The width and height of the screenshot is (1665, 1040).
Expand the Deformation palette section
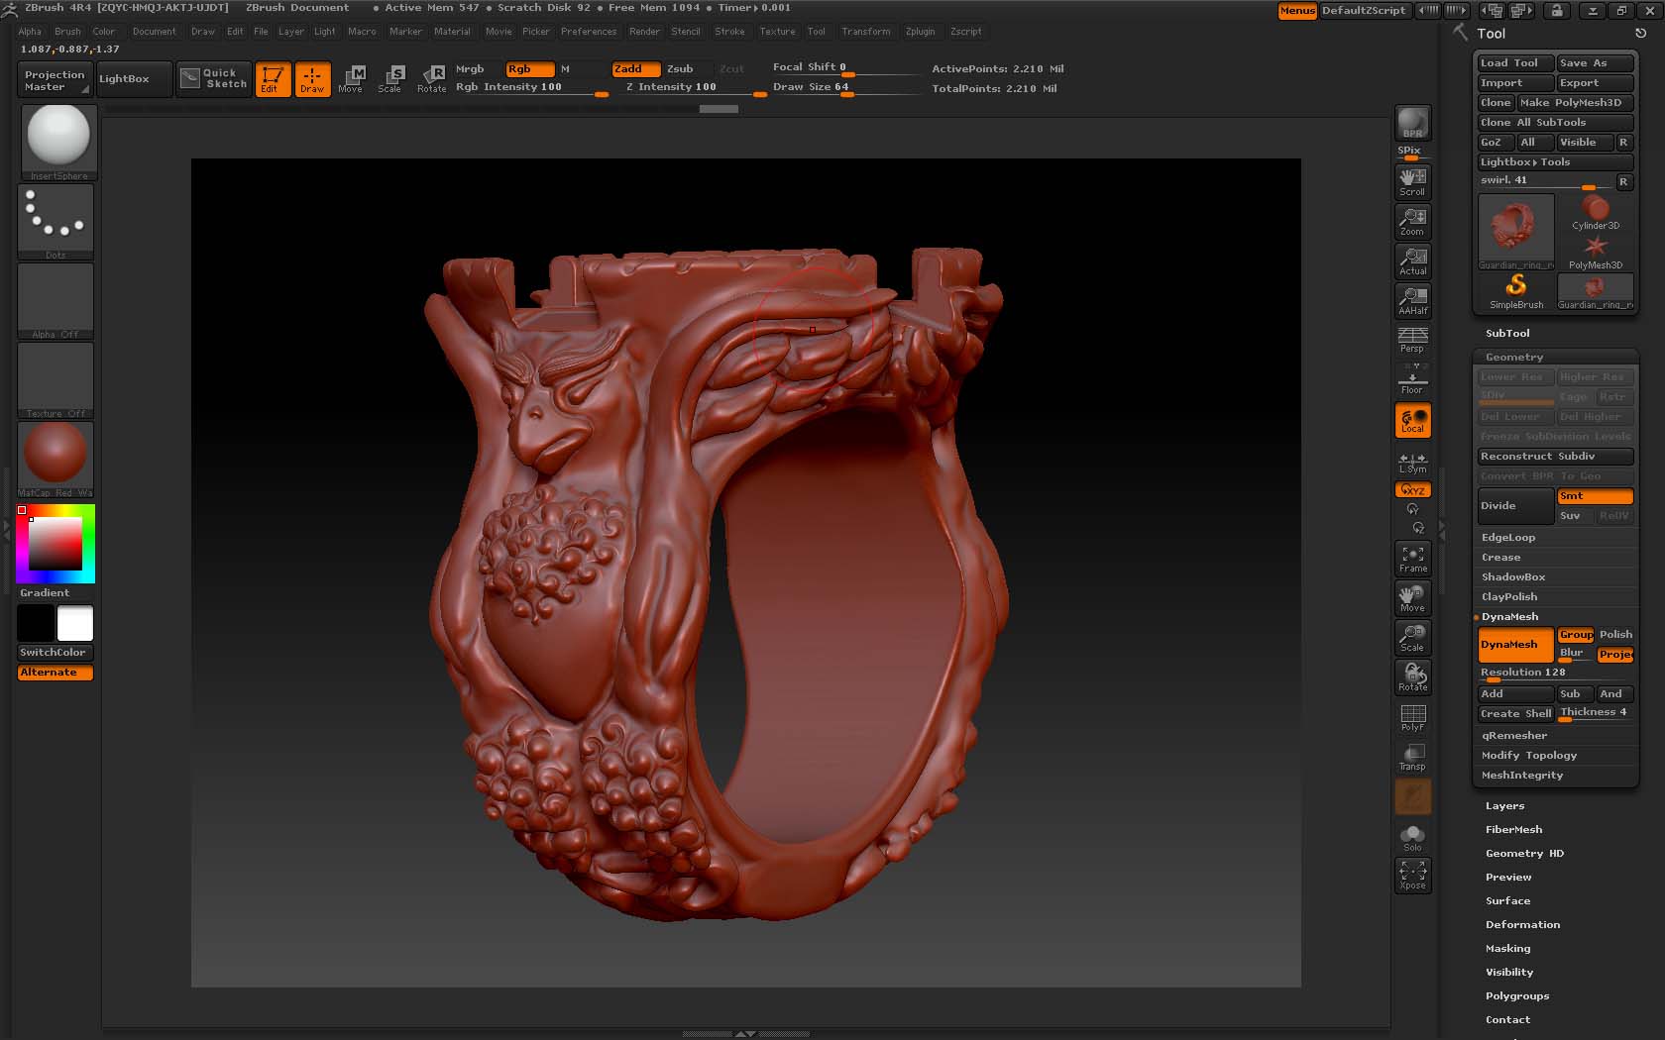coord(1522,925)
